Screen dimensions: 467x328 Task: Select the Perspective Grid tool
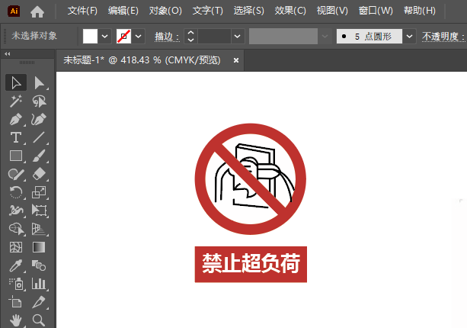(39, 229)
